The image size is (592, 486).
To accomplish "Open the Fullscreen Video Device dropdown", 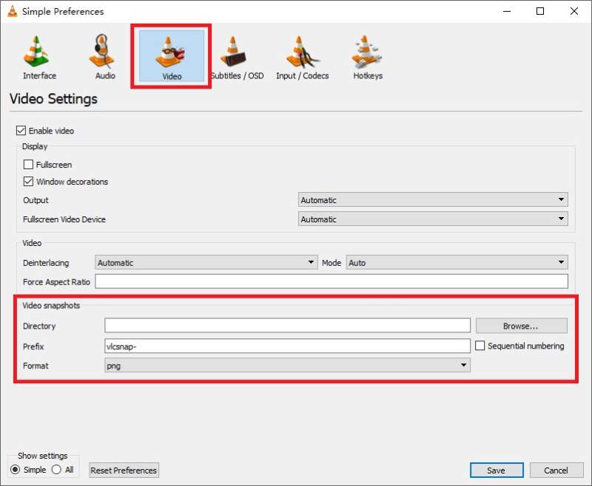I will (x=433, y=219).
